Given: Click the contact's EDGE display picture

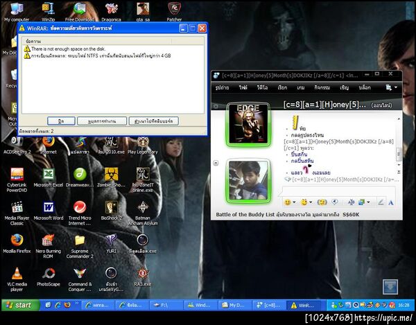Looking at the screenshot, I should [248, 124].
